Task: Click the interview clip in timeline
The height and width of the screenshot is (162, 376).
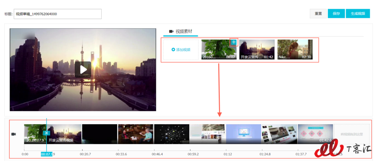Action: [x=136, y=134]
